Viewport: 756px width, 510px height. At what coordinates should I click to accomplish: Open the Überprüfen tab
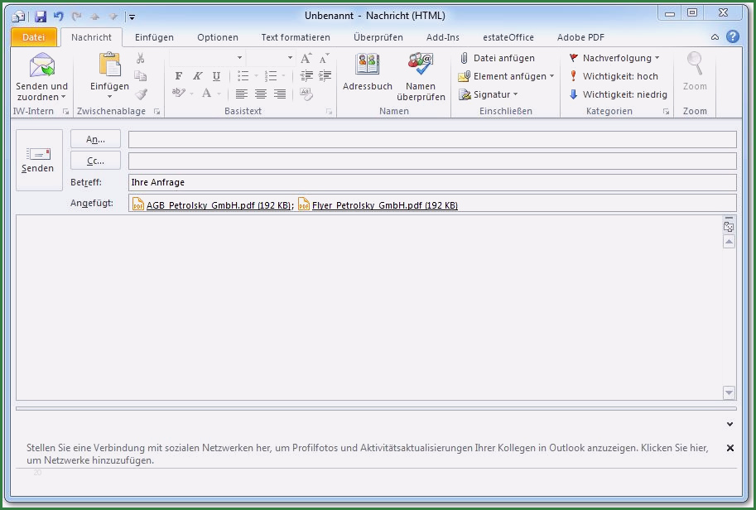(x=378, y=37)
